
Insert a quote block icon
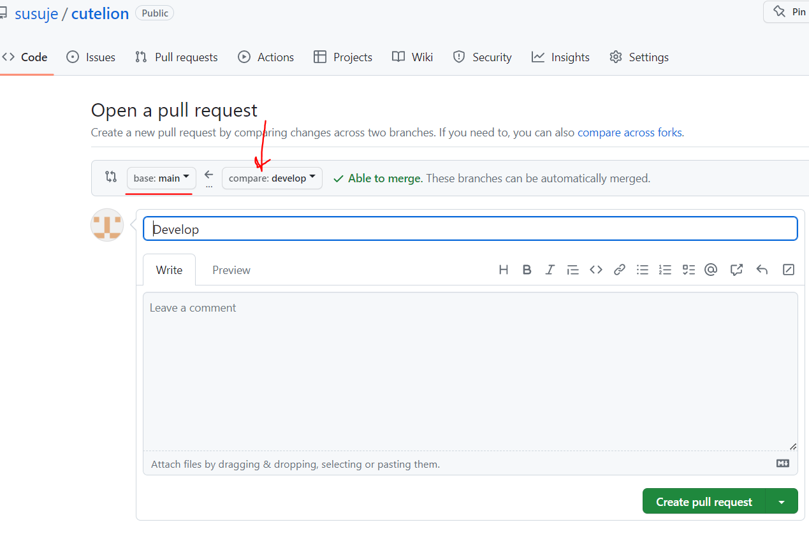[x=572, y=270]
